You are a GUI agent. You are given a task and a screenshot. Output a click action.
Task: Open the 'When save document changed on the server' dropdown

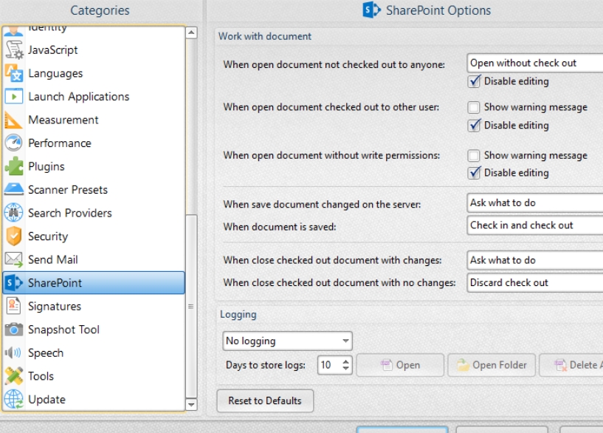535,203
